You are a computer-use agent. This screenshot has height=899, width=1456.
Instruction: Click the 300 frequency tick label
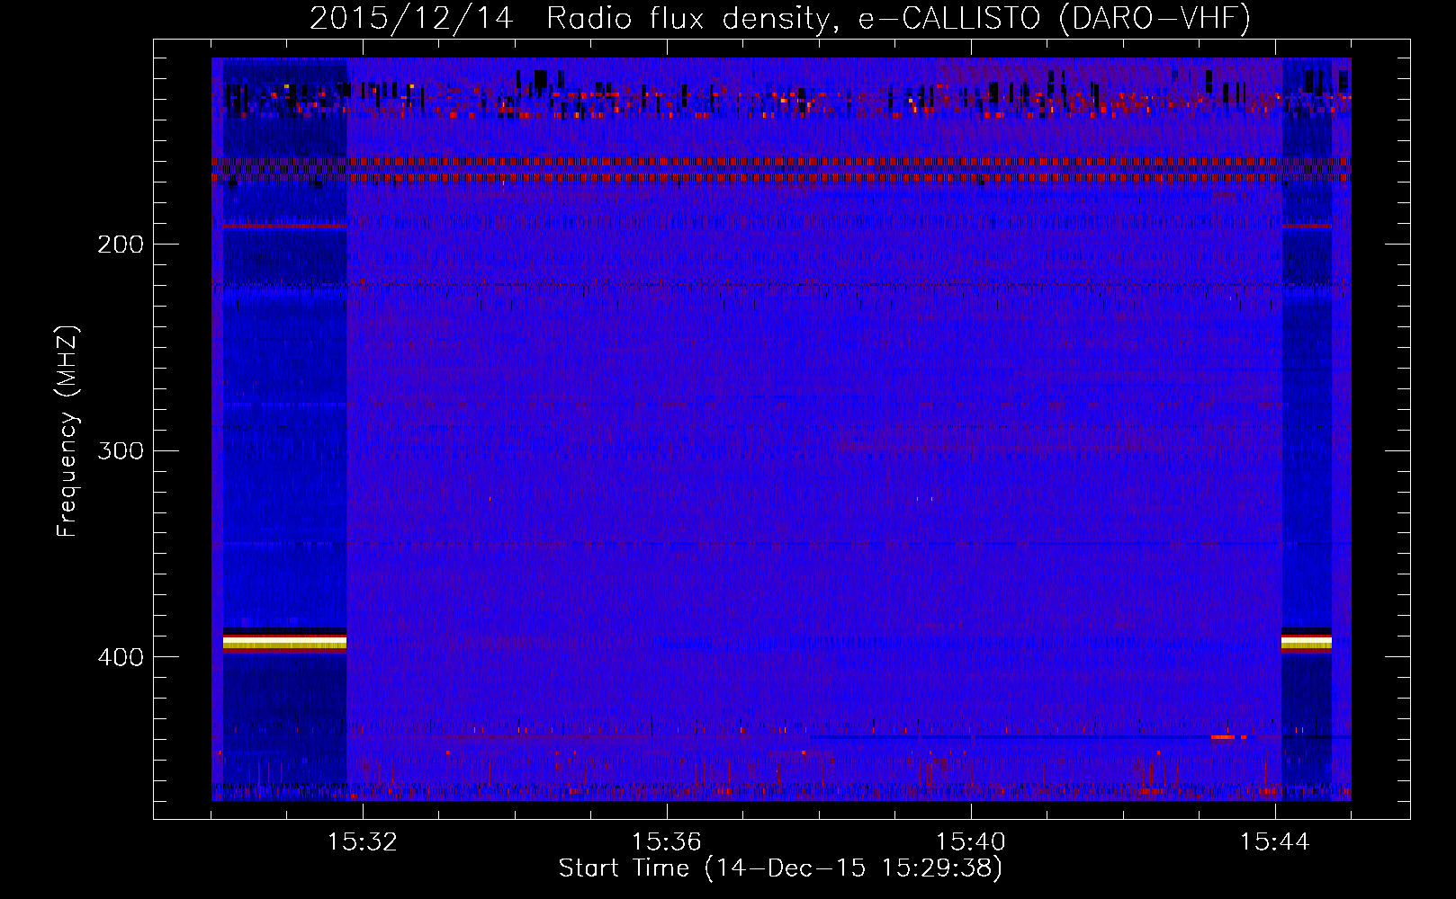click(x=121, y=450)
